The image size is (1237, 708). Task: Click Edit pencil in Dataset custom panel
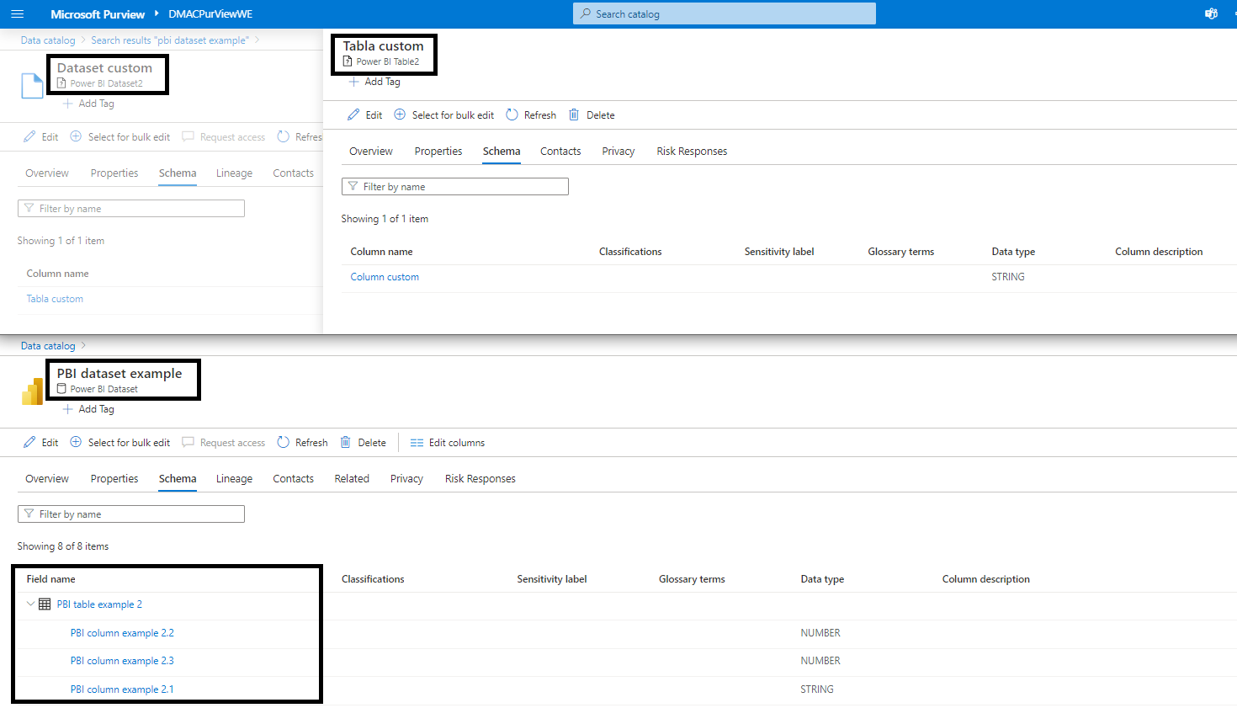40,137
